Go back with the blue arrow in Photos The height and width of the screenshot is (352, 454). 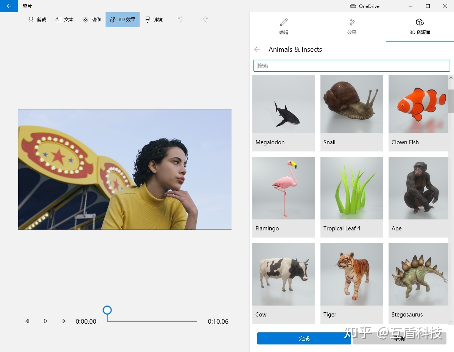(9, 6)
